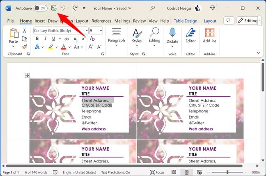266x176 pixels.
Task: Click the Editing mode button
Action: (248, 21)
